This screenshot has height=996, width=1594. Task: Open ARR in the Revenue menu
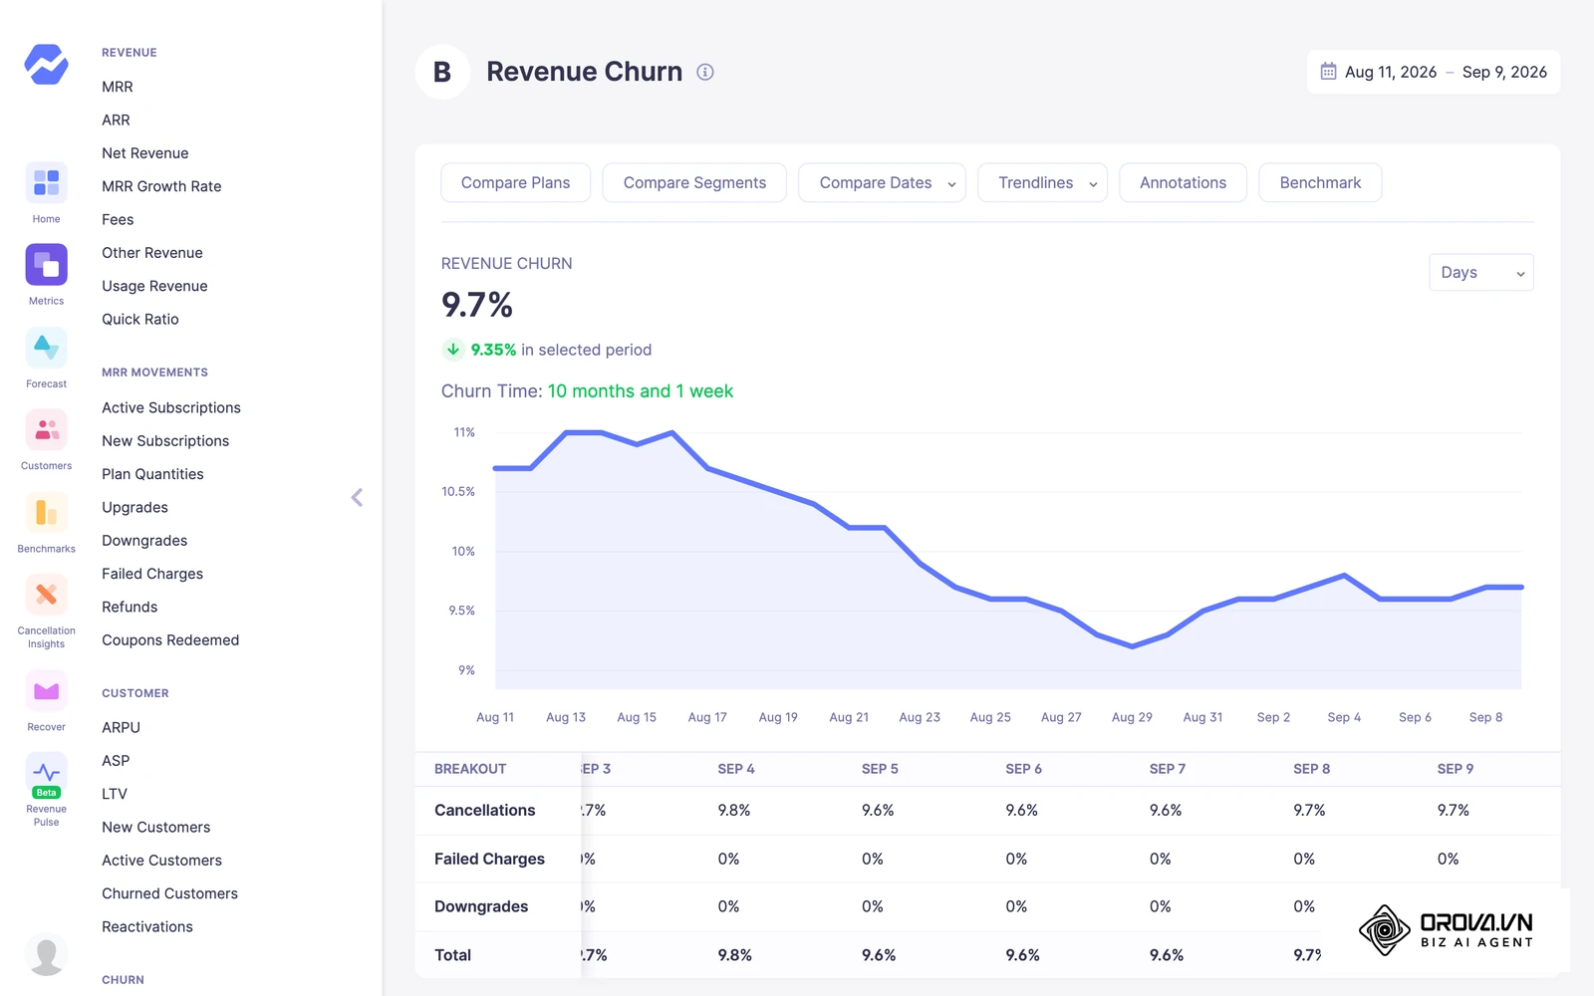point(116,120)
